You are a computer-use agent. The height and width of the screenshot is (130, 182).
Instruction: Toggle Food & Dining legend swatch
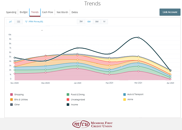(x=68, y=94)
